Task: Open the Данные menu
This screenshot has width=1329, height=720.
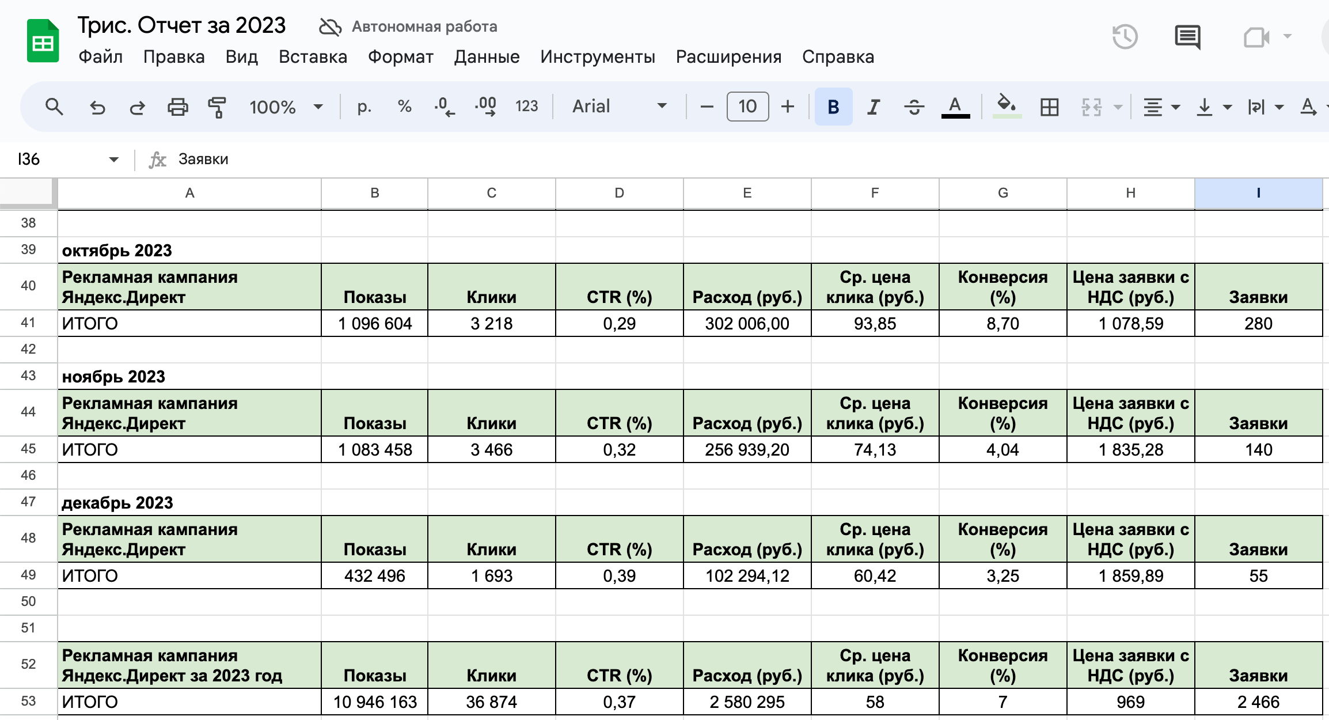Action: click(x=487, y=57)
